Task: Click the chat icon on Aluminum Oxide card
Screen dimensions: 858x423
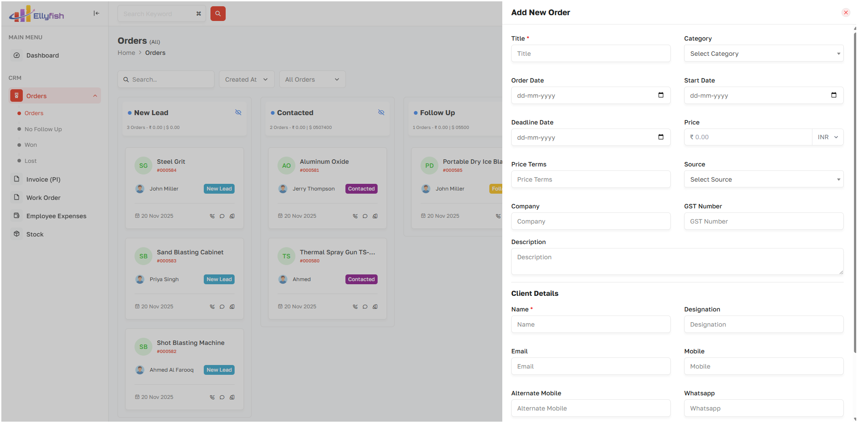Action: coord(365,216)
